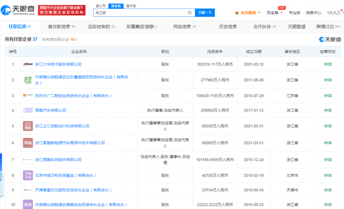This screenshot has height=209, width=344.
Task: View 所有曾任职企业 16 list
Action: [x=59, y=39]
